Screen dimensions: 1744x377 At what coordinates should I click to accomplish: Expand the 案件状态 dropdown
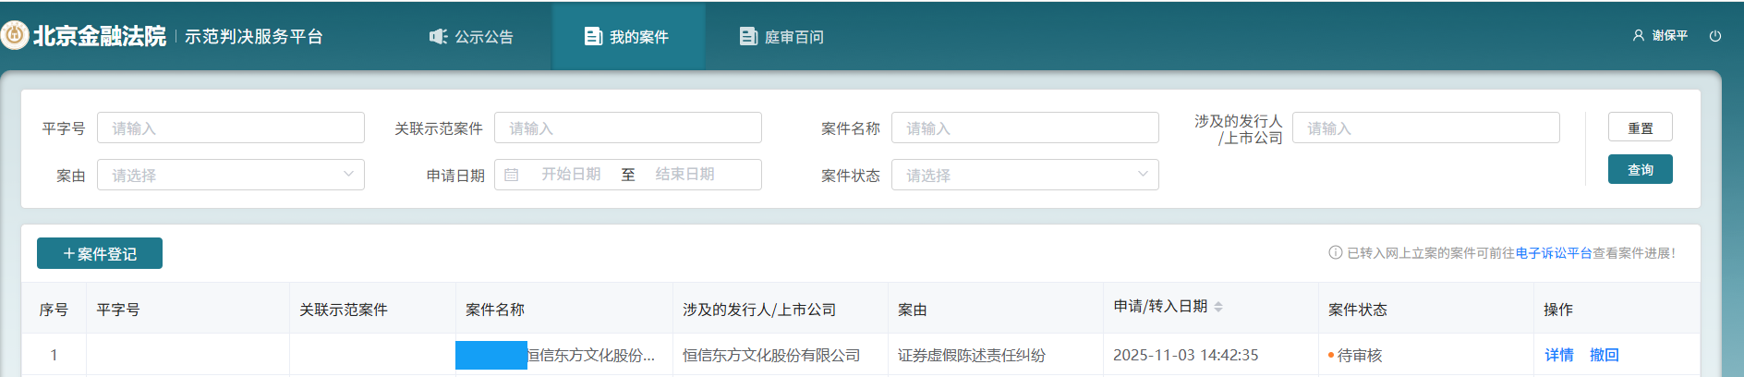pos(1025,175)
